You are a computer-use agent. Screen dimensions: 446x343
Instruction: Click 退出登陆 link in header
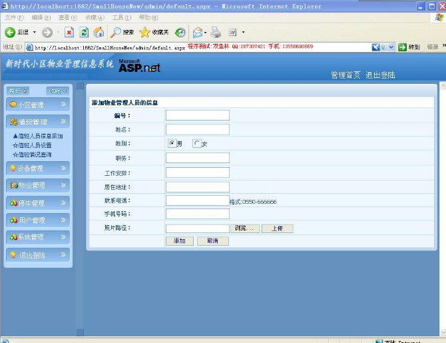point(380,75)
